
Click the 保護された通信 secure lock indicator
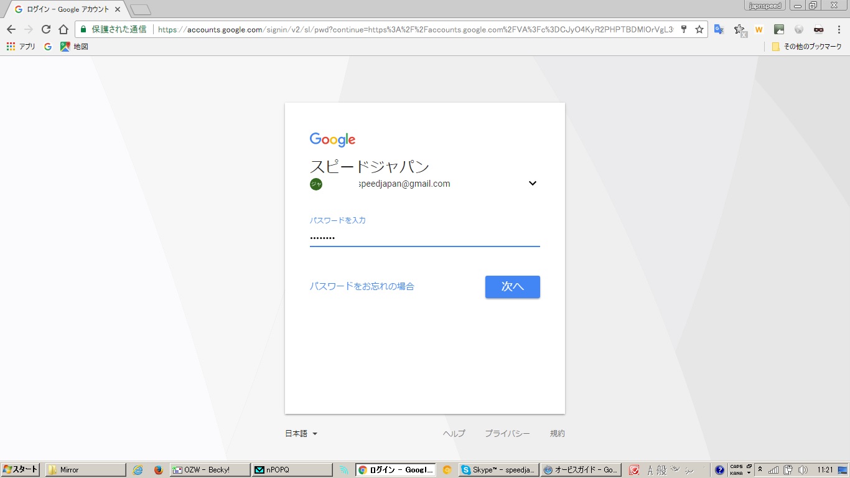click(x=114, y=29)
